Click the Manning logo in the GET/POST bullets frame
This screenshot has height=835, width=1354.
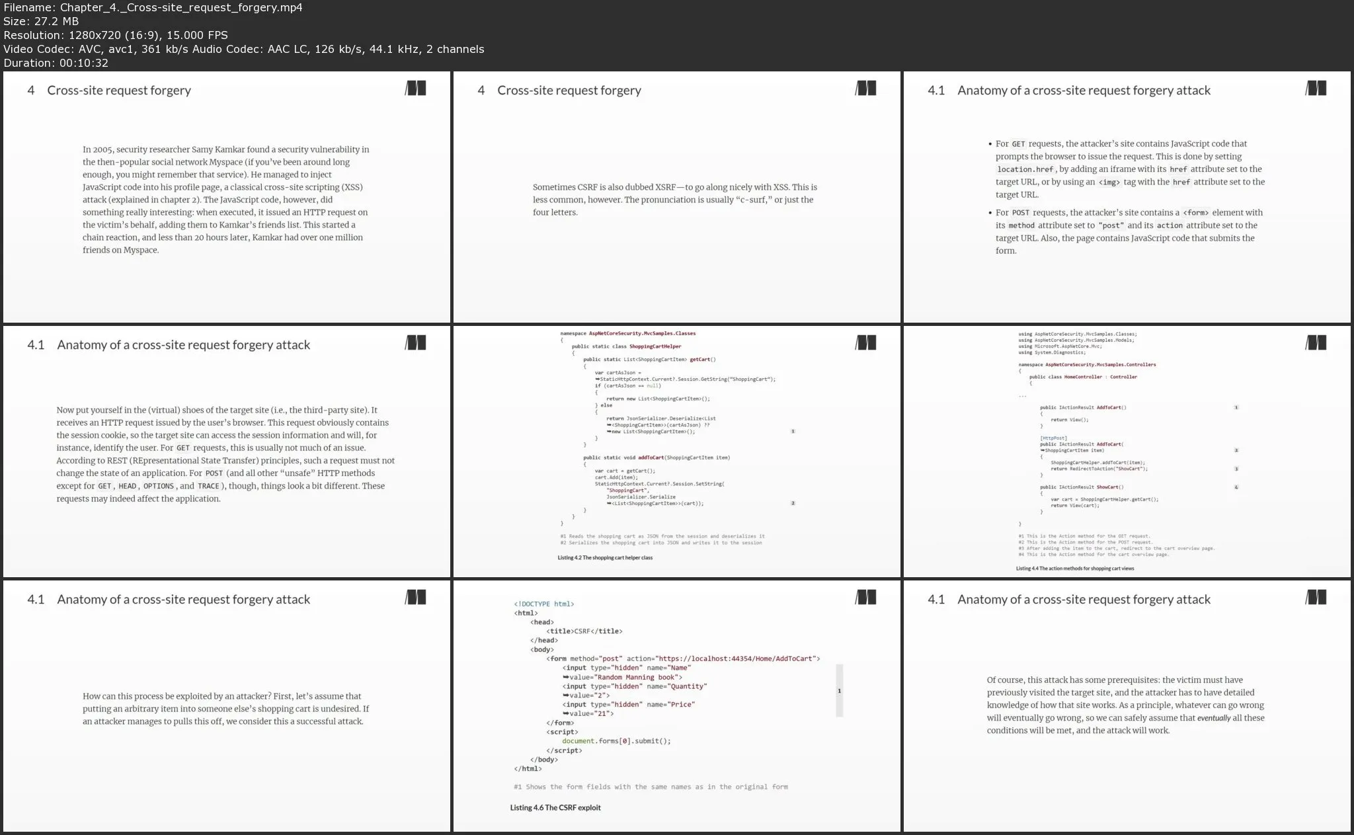[1316, 89]
